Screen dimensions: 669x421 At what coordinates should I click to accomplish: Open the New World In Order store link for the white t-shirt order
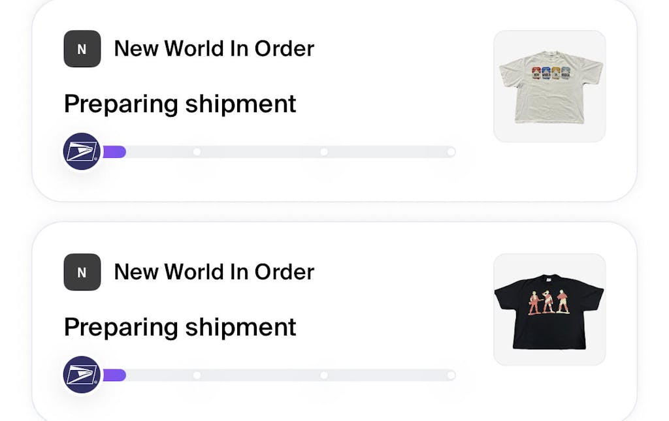214,49
